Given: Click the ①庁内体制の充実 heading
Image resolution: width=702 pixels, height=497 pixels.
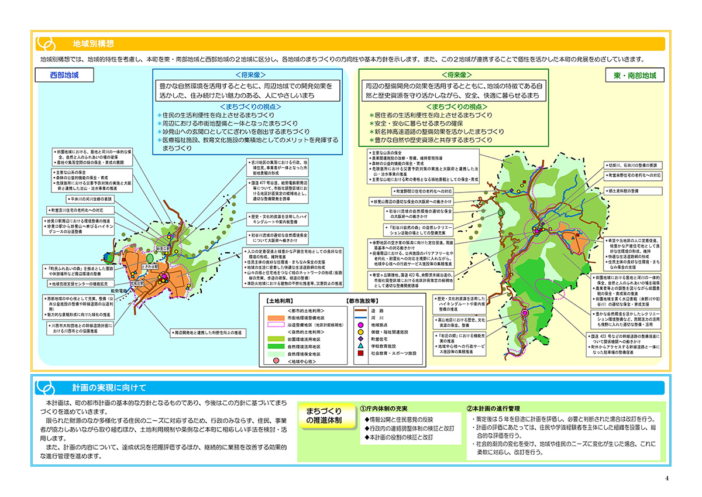Looking at the screenshot, I should [x=384, y=408].
